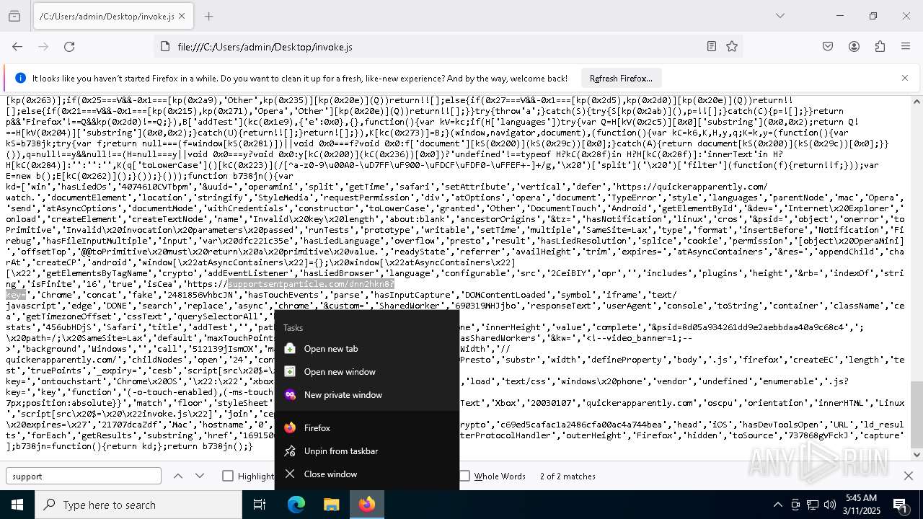Go back to previous page
Image resolution: width=923 pixels, height=519 pixels.
(x=17, y=47)
